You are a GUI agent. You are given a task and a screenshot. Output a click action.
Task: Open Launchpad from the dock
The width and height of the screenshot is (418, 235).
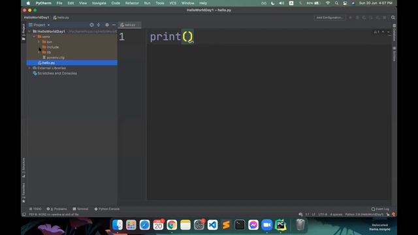point(131,225)
